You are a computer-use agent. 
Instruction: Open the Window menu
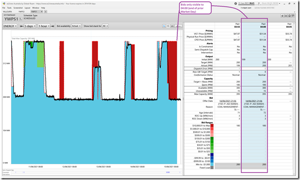click(x=36, y=8)
